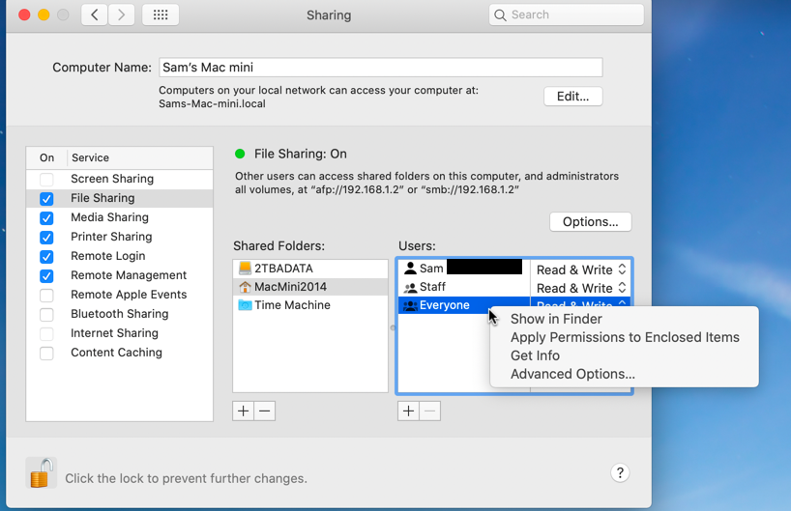Select the Content Caching service label
The height and width of the screenshot is (511, 791).
[116, 353]
